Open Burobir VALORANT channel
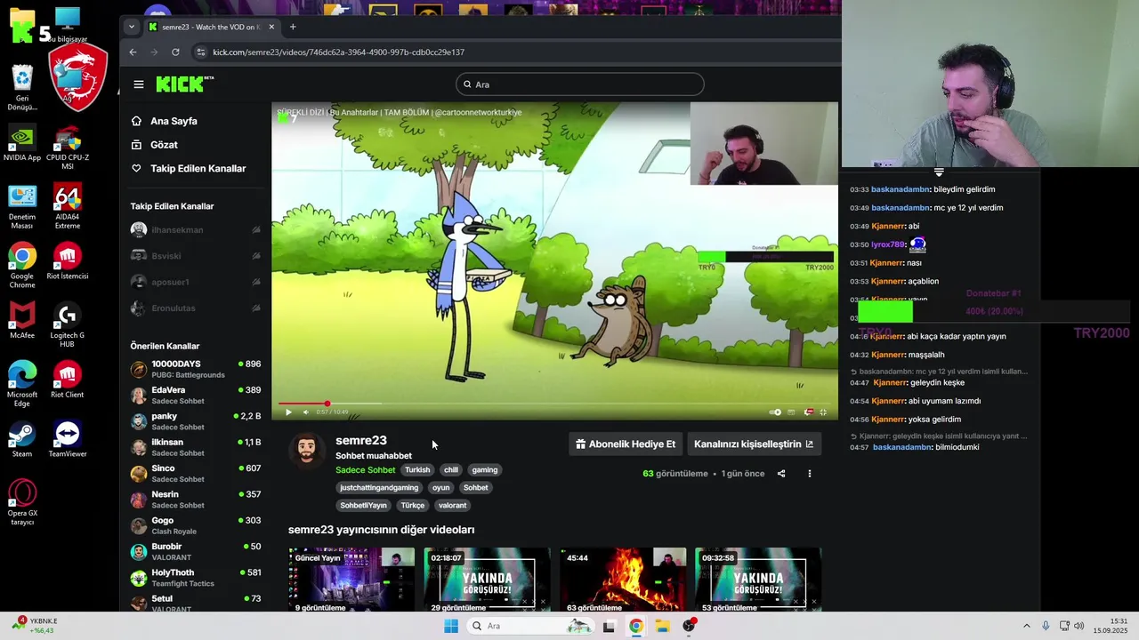Image resolution: width=1139 pixels, height=640 pixels. pyautogui.click(x=196, y=551)
